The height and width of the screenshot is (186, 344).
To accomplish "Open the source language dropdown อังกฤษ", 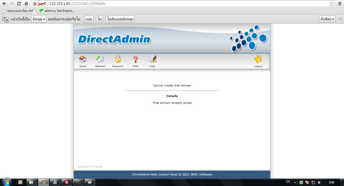I will pos(39,19).
